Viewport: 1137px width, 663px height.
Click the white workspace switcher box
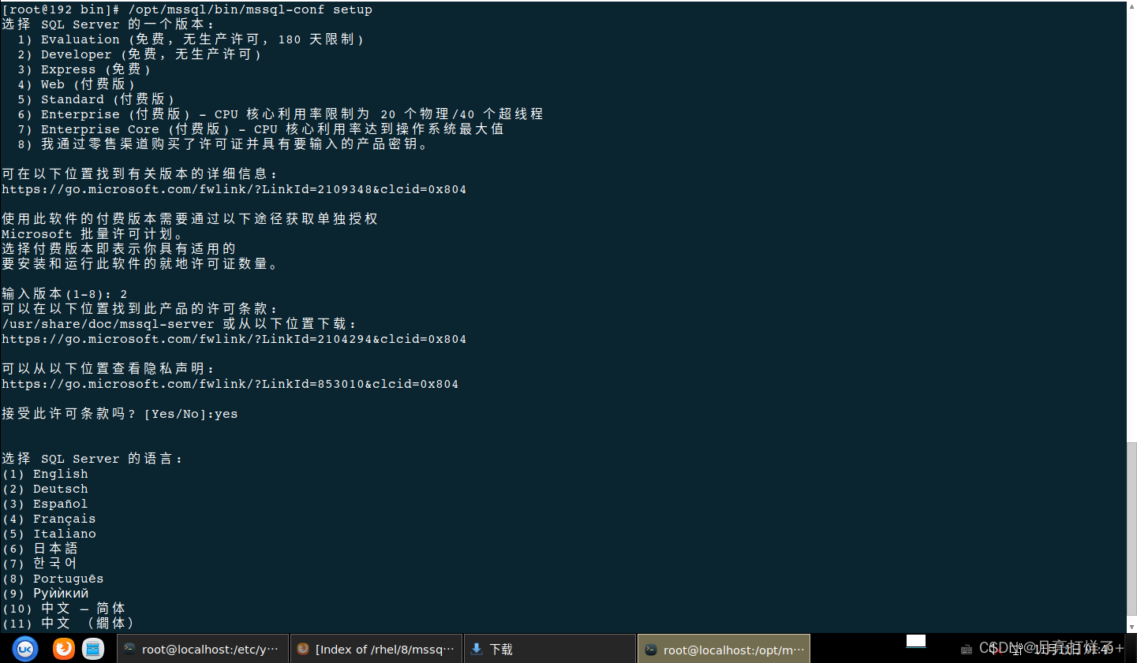click(916, 641)
